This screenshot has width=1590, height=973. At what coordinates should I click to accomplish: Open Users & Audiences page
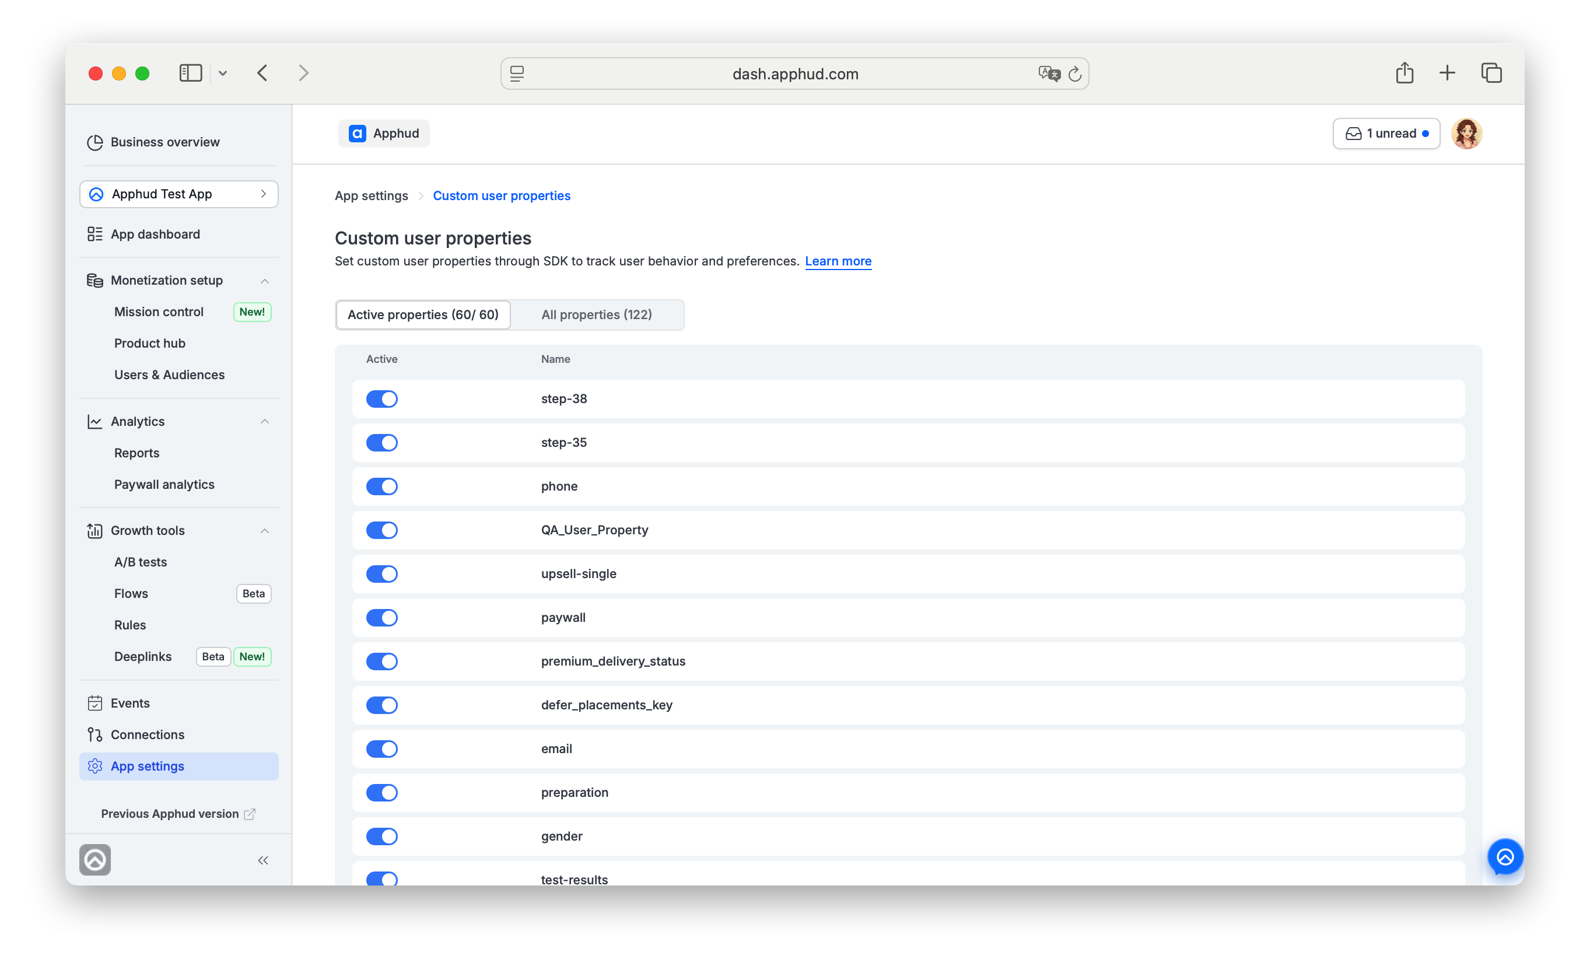pyautogui.click(x=170, y=375)
